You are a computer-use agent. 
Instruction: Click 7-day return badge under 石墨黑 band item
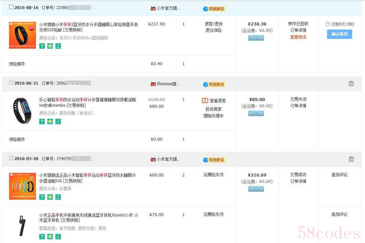pyautogui.click(x=42, y=197)
